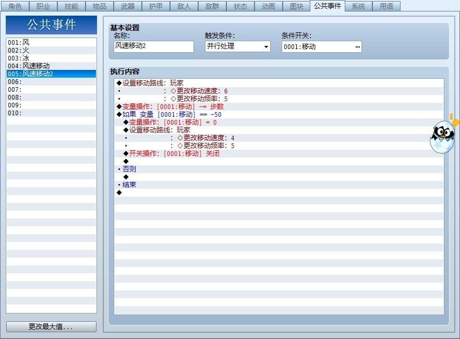Select empty common event slot 006:
Viewport: 460px width, 339px height.
click(51, 81)
